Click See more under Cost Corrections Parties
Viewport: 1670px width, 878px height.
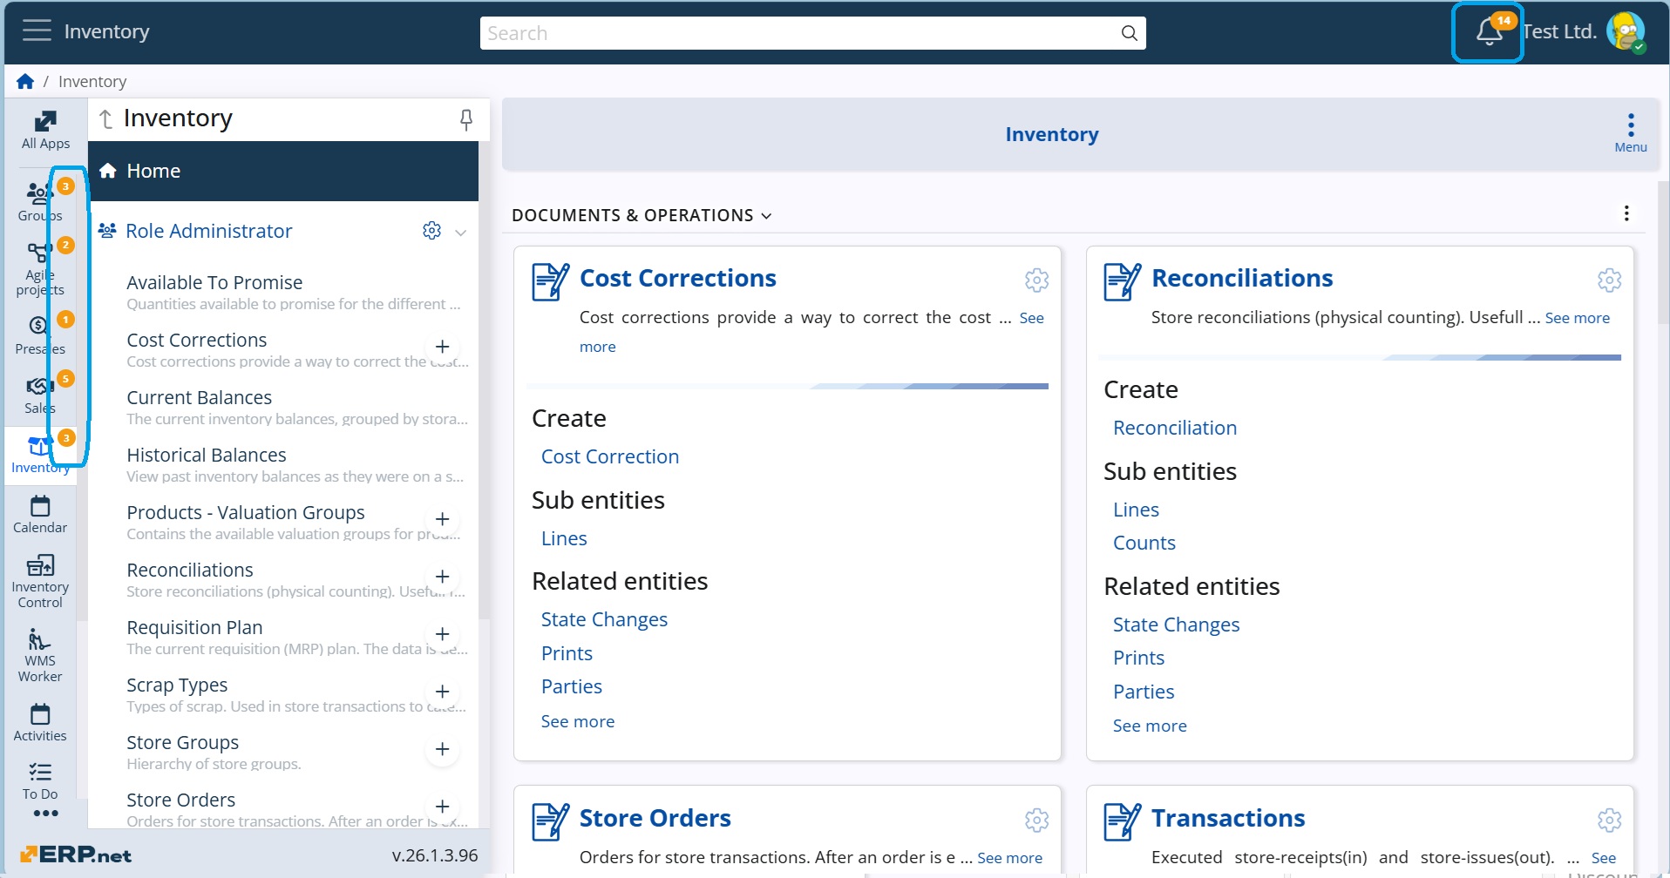[x=578, y=721]
